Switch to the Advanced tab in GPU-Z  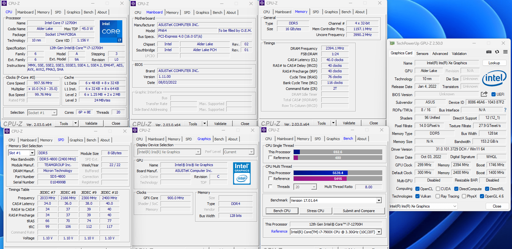(x=440, y=54)
